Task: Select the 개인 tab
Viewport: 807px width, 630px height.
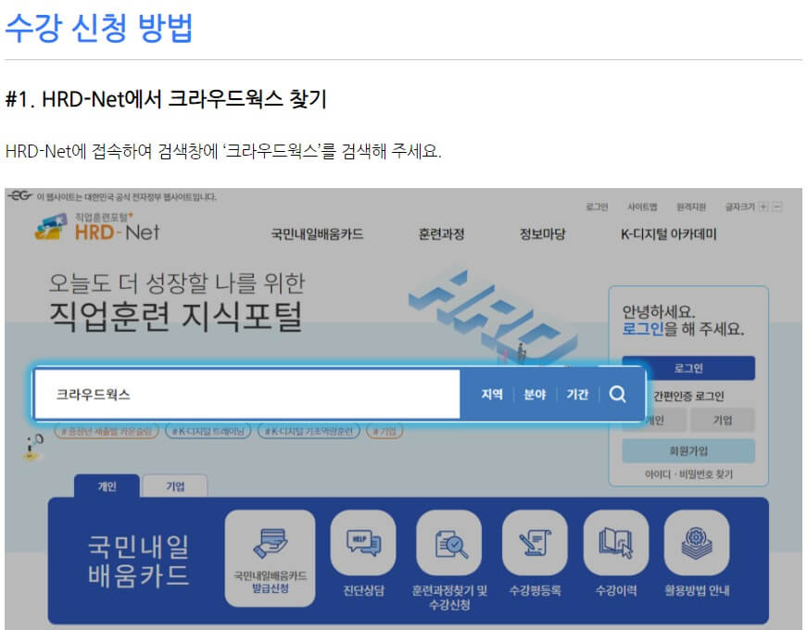Action: tap(109, 486)
